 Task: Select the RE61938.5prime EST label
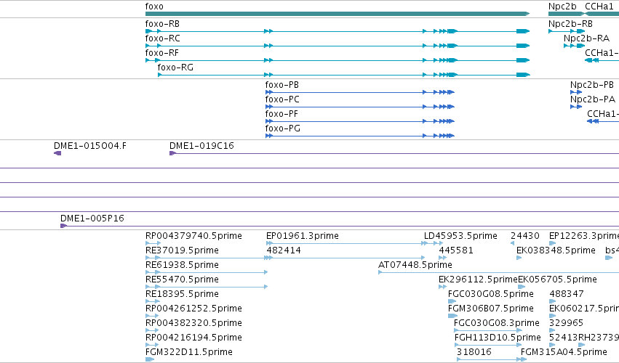point(182,265)
